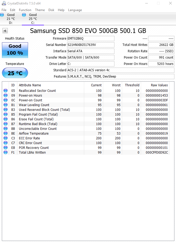Image resolution: width=176 pixels, height=242 pixels.
Task: Click status orb for ECC Error Rate
Action: coord(6,138)
